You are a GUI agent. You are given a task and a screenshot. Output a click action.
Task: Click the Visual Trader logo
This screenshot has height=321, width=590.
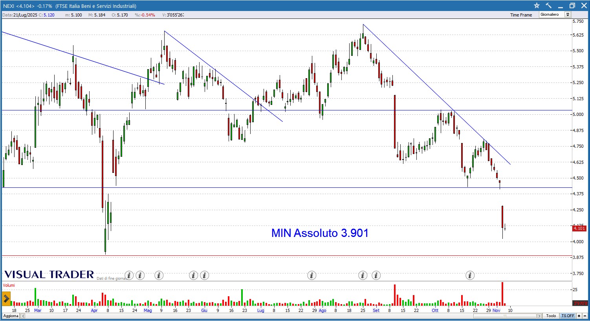click(x=49, y=275)
